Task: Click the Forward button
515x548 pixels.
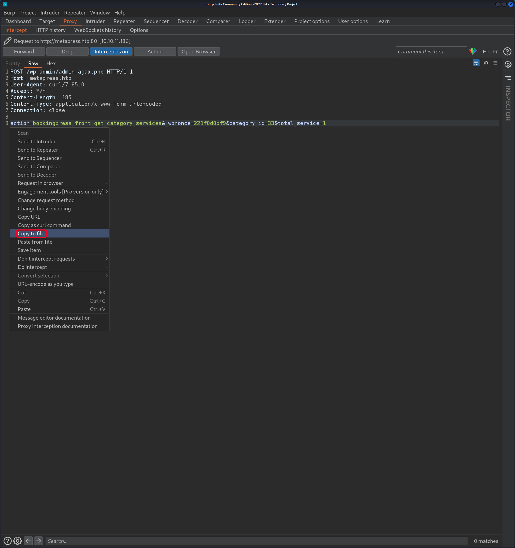Action: tap(24, 52)
